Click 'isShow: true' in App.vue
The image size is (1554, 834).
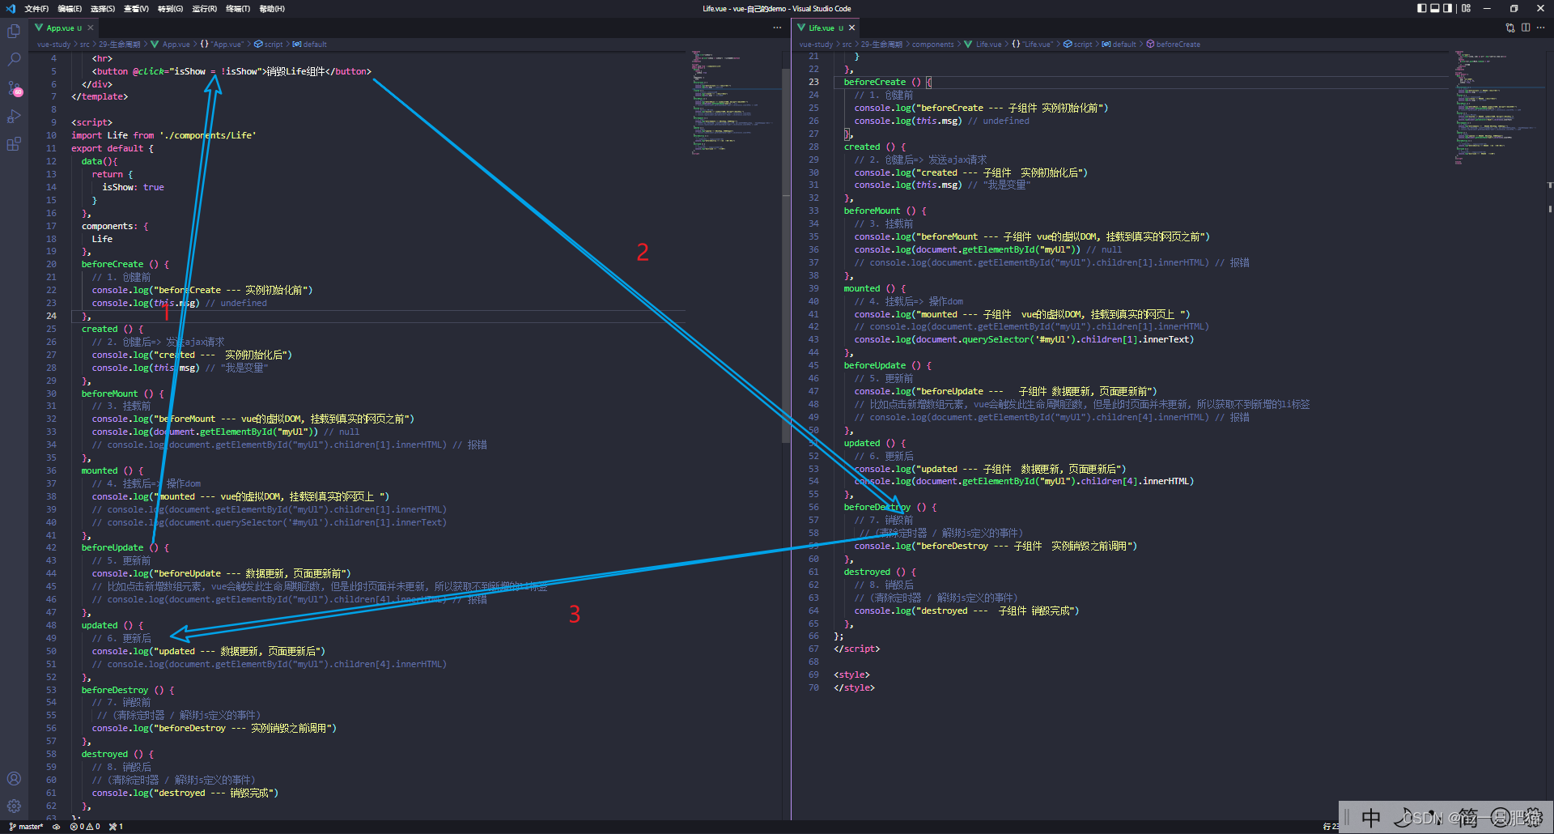pyautogui.click(x=133, y=187)
